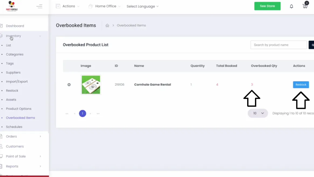
Task: Click the home breadcrumb icon
Action: (x=107, y=25)
